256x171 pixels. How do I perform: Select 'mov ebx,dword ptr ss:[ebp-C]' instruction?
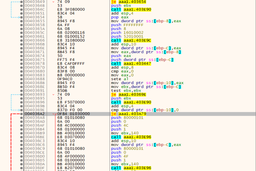(x=146, y=87)
